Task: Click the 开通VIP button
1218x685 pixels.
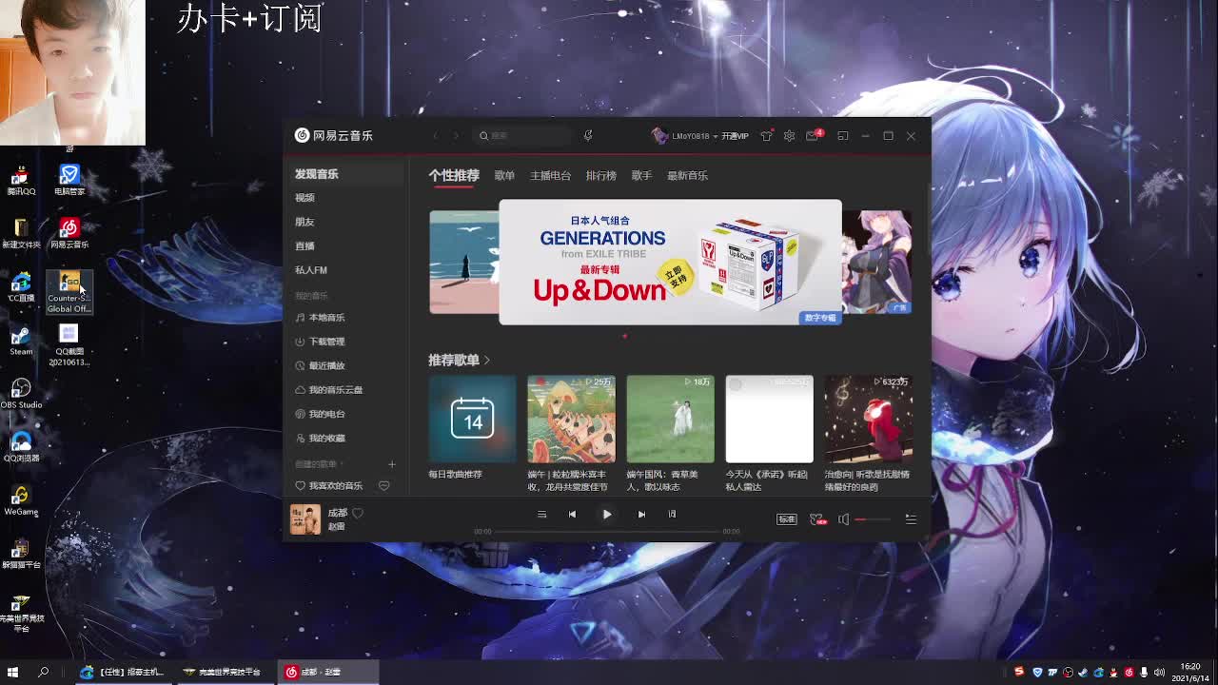Action: click(x=733, y=136)
